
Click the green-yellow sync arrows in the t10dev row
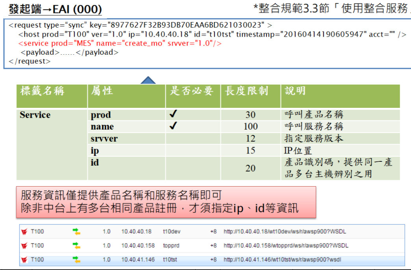[x=76, y=232]
